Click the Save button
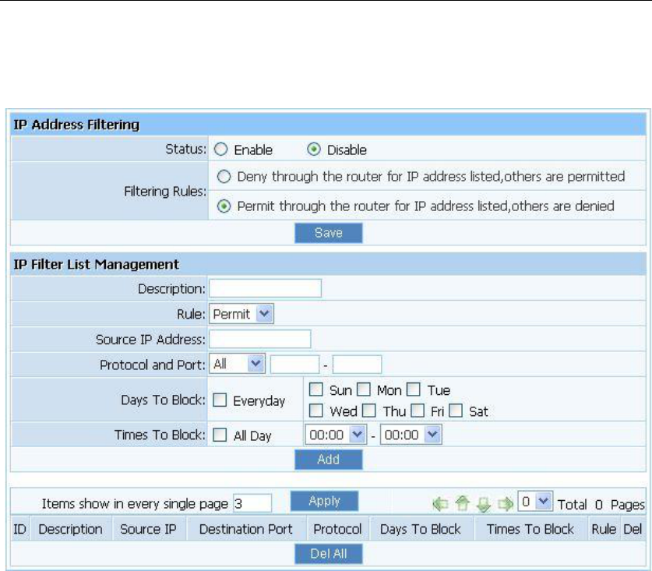 (329, 233)
